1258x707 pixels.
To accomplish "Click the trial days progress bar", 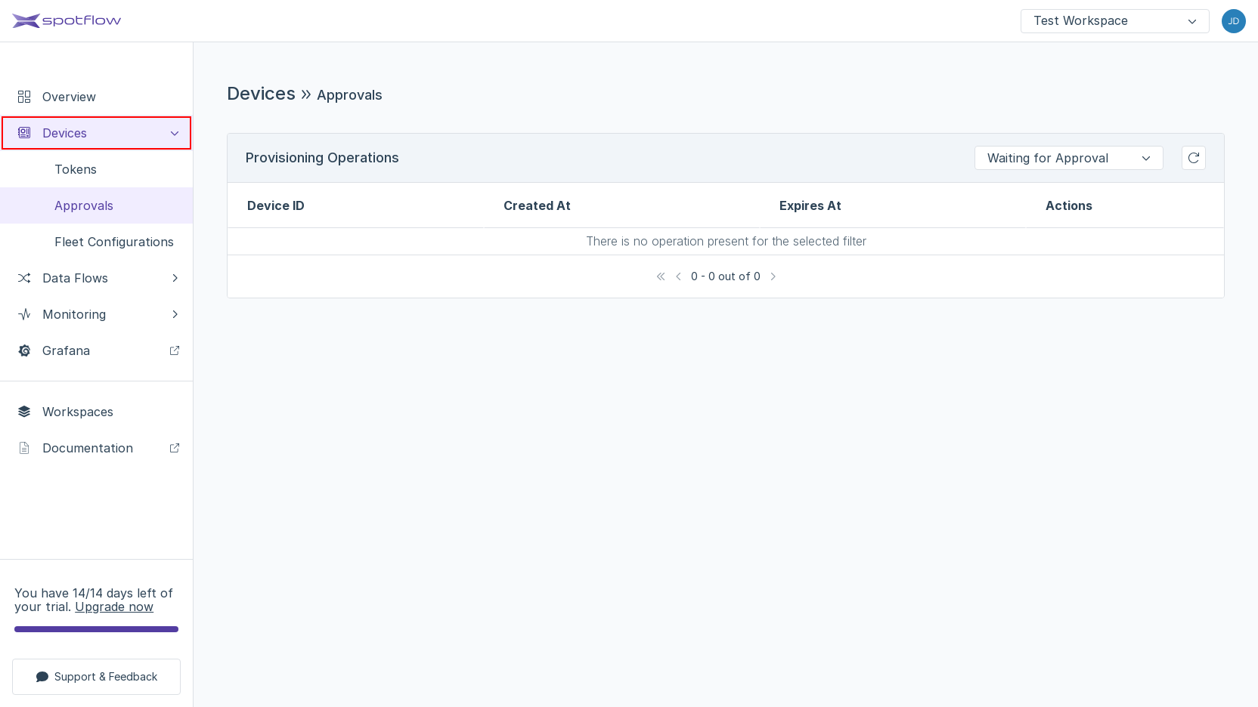I will point(96,629).
